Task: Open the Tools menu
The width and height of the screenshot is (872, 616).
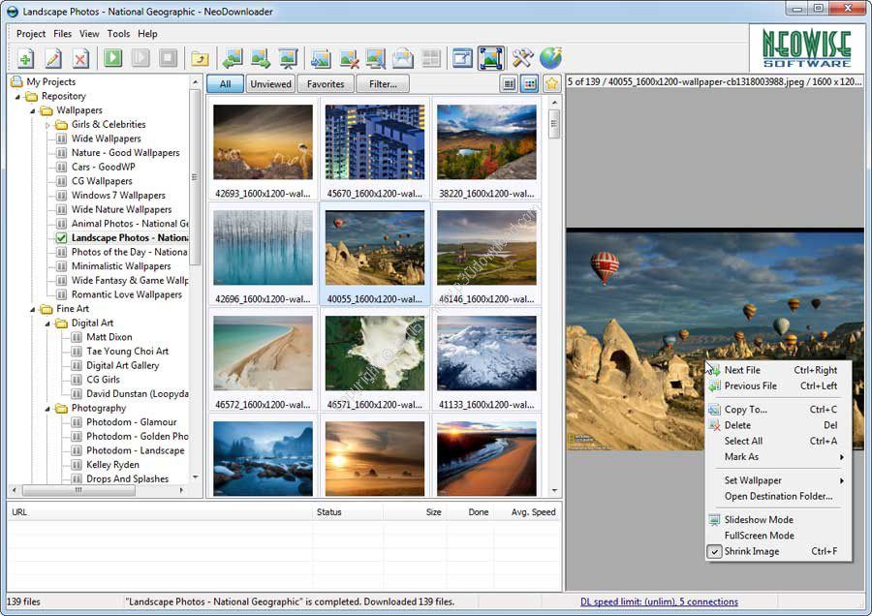Action: pos(118,34)
